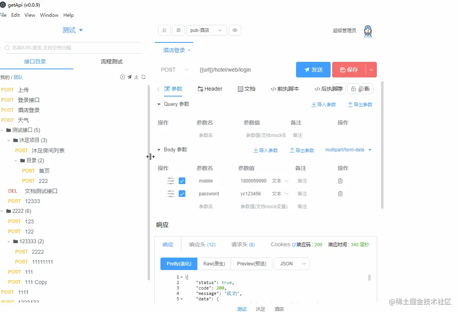This screenshot has height=314, width=460.
Task: Collapse the 2222 (6) folder arrow
Action: tap(2, 211)
